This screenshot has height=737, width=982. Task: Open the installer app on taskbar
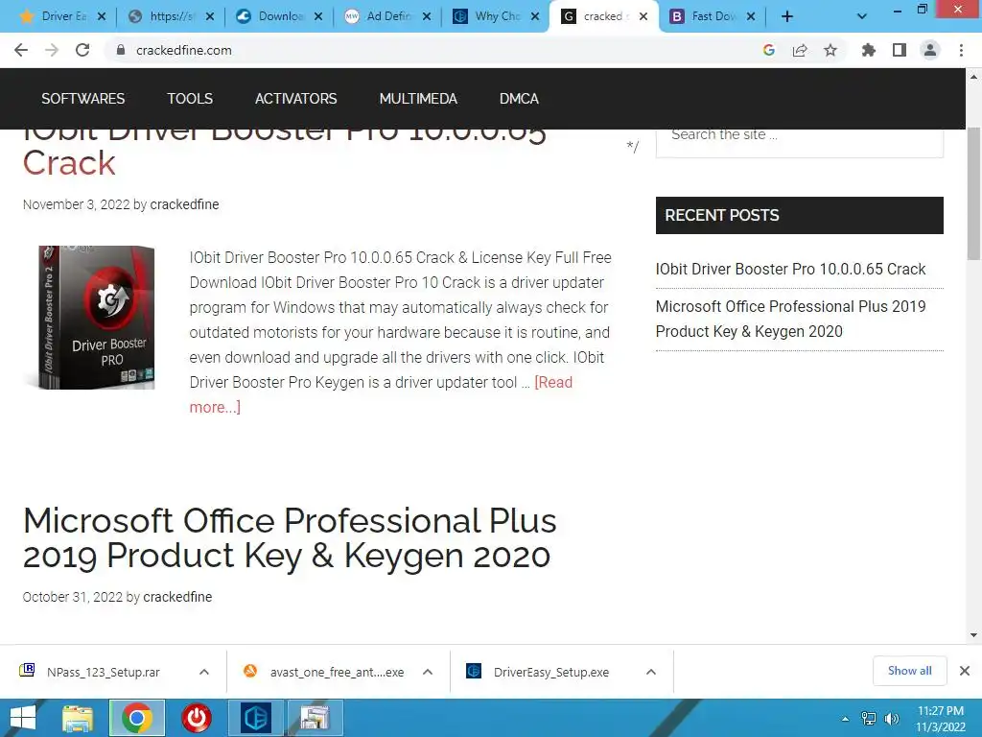click(x=315, y=718)
